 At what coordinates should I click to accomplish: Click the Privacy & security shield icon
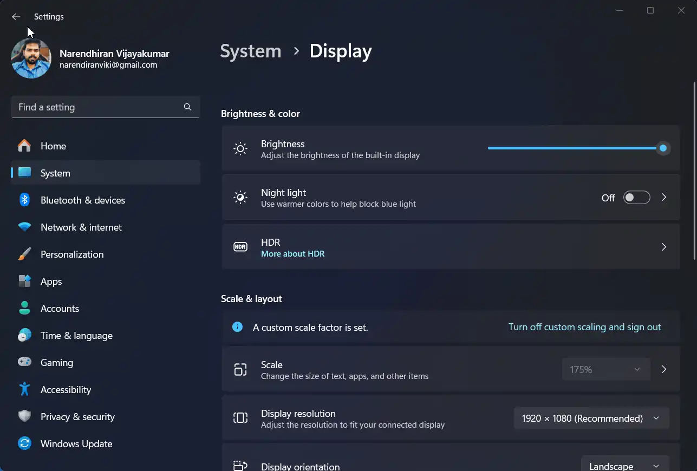click(24, 416)
